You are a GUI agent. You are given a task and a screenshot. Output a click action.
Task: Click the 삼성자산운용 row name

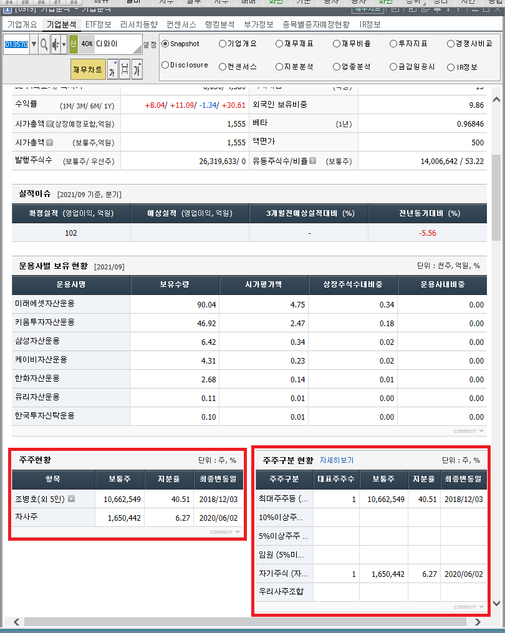[37, 341]
